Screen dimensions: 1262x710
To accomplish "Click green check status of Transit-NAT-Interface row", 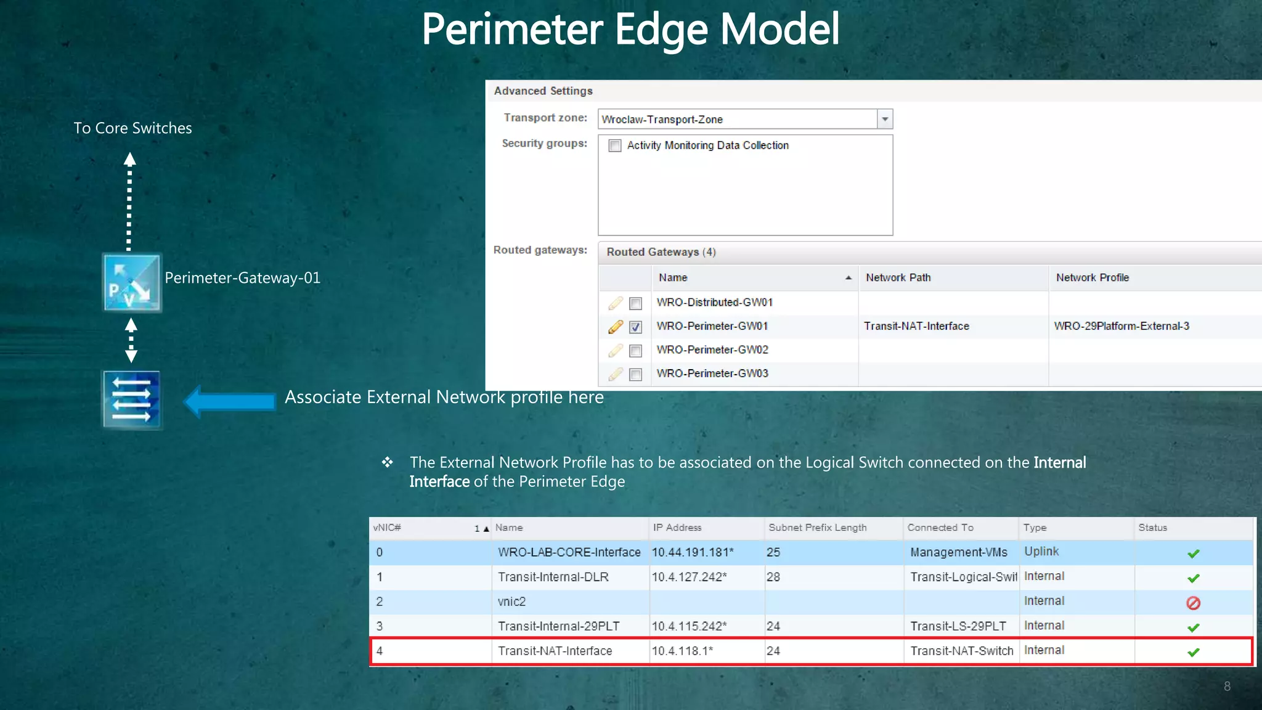I will (x=1193, y=652).
